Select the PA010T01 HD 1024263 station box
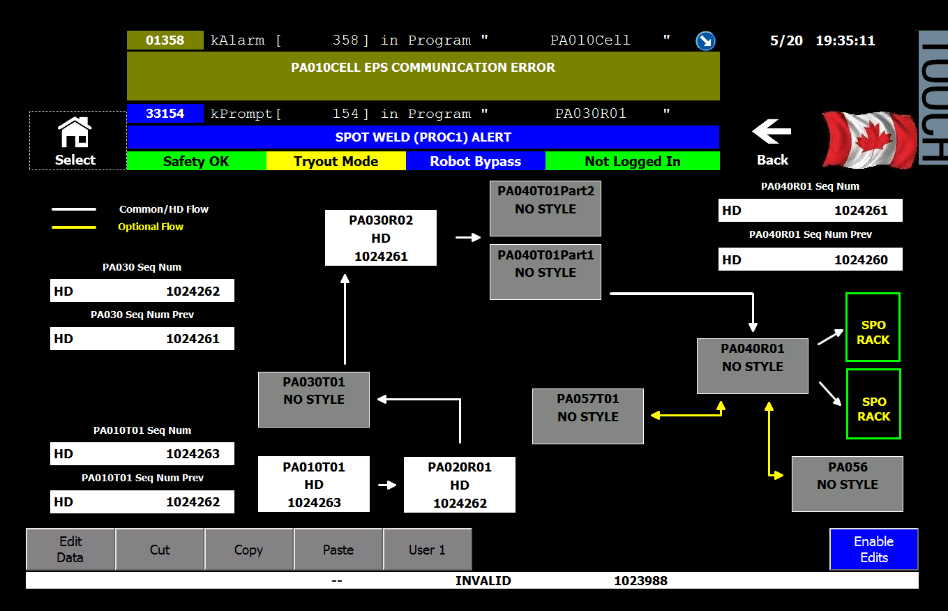 point(314,484)
